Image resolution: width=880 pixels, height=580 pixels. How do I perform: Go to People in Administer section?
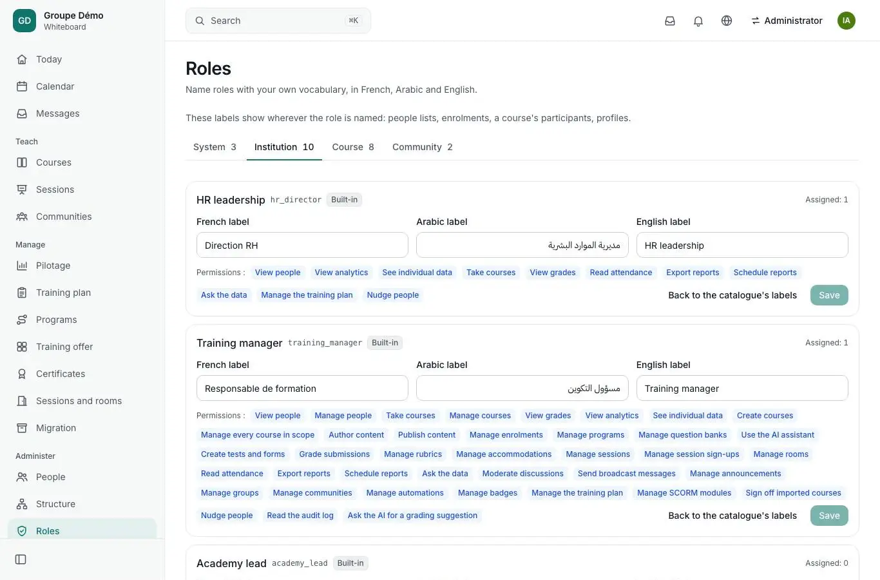pyautogui.click(x=82, y=477)
